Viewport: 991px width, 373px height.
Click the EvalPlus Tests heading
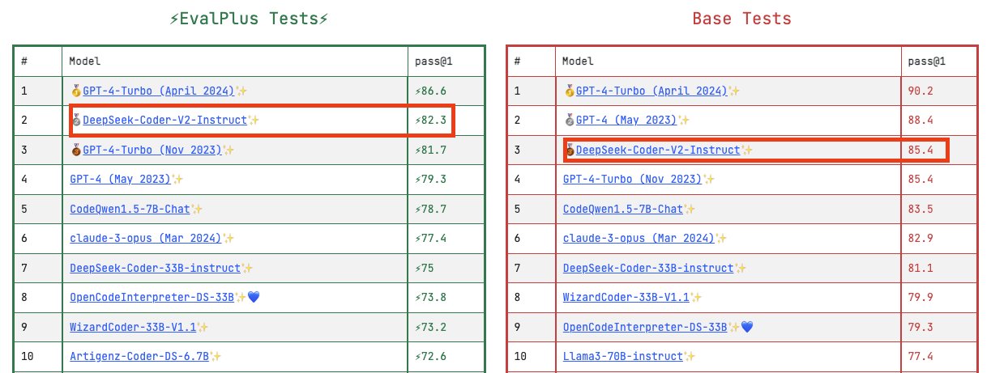point(248,19)
